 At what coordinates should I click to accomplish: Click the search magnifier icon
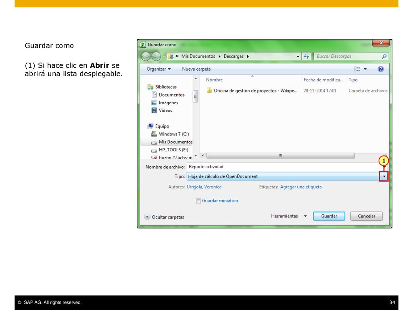click(384, 57)
